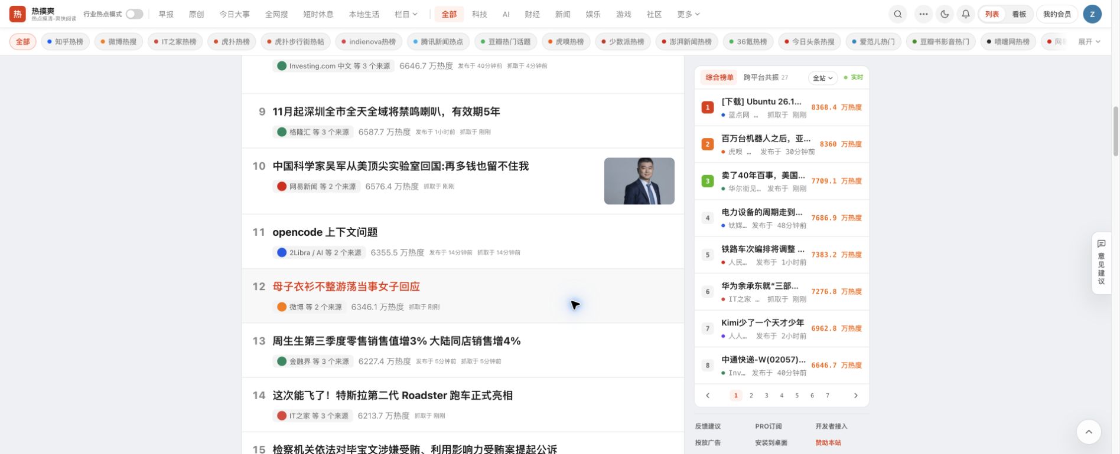
Task: Open search with the magnifier icon
Action: 898,14
